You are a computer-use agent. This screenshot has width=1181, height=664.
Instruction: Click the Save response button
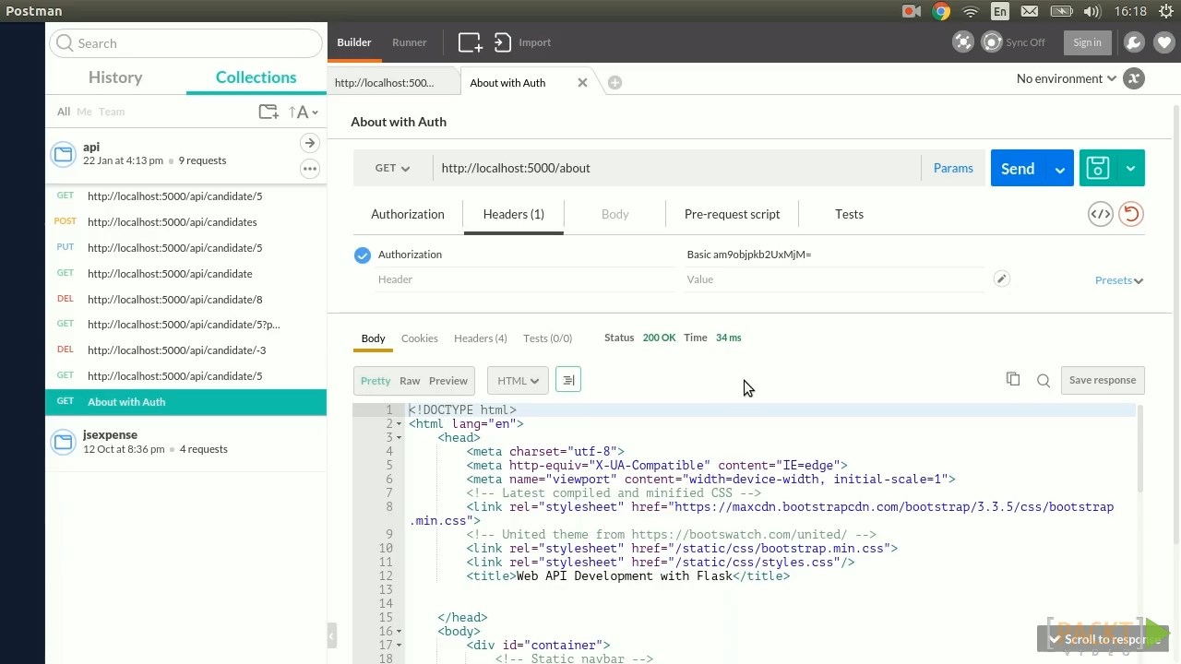click(1103, 380)
